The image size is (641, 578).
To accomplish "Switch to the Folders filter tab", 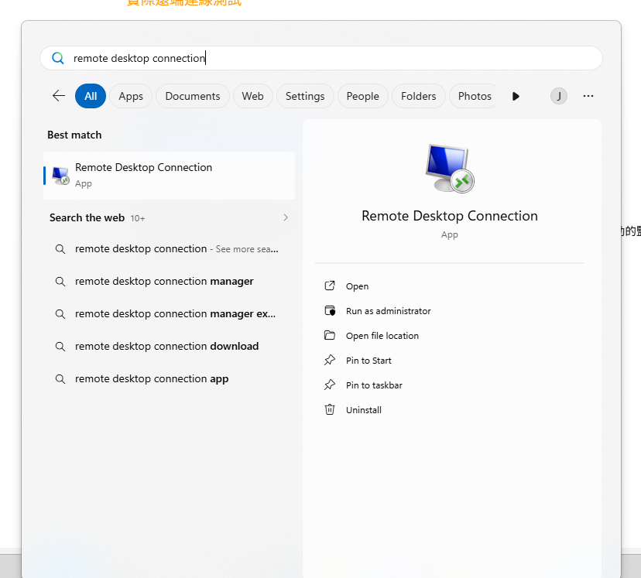I will point(418,96).
